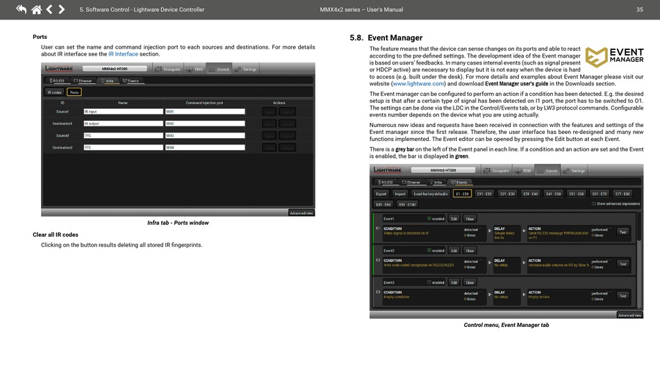Click the Event Manager logo graphic
The image size is (660, 370).
[x=614, y=57]
